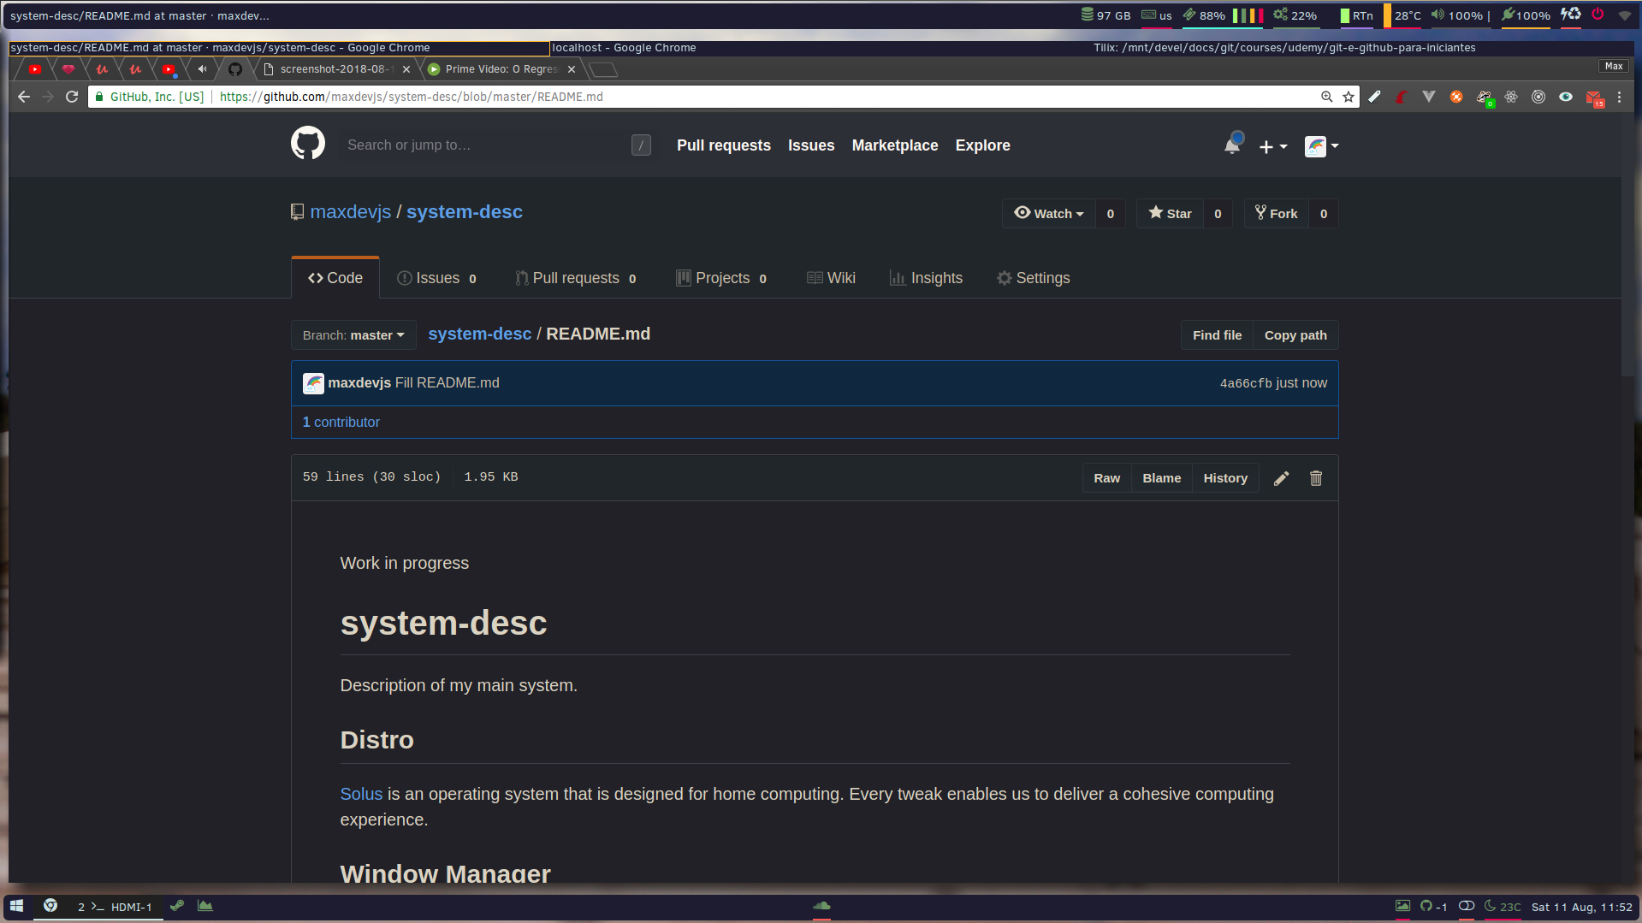Open the orange circular extension icon

pos(1456,97)
